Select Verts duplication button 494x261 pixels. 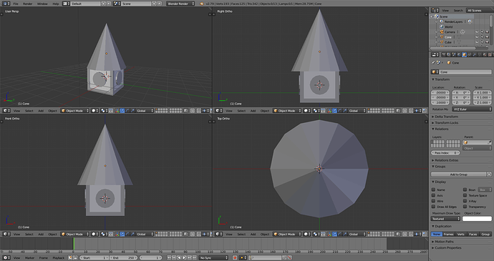460,234
